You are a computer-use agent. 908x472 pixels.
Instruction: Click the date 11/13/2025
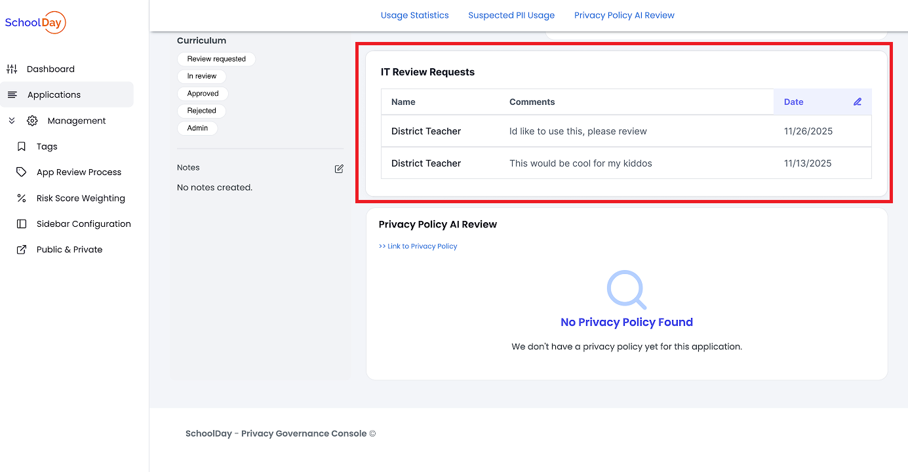pyautogui.click(x=808, y=163)
